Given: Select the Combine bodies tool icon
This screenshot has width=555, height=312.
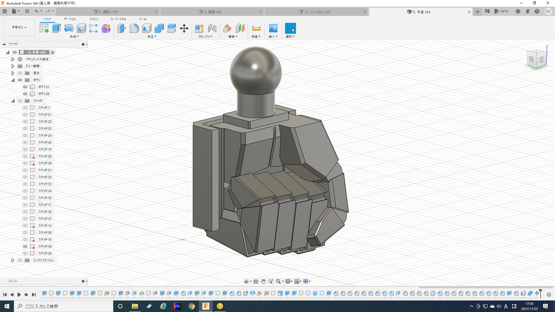Looking at the screenshot, I should click(x=159, y=28).
